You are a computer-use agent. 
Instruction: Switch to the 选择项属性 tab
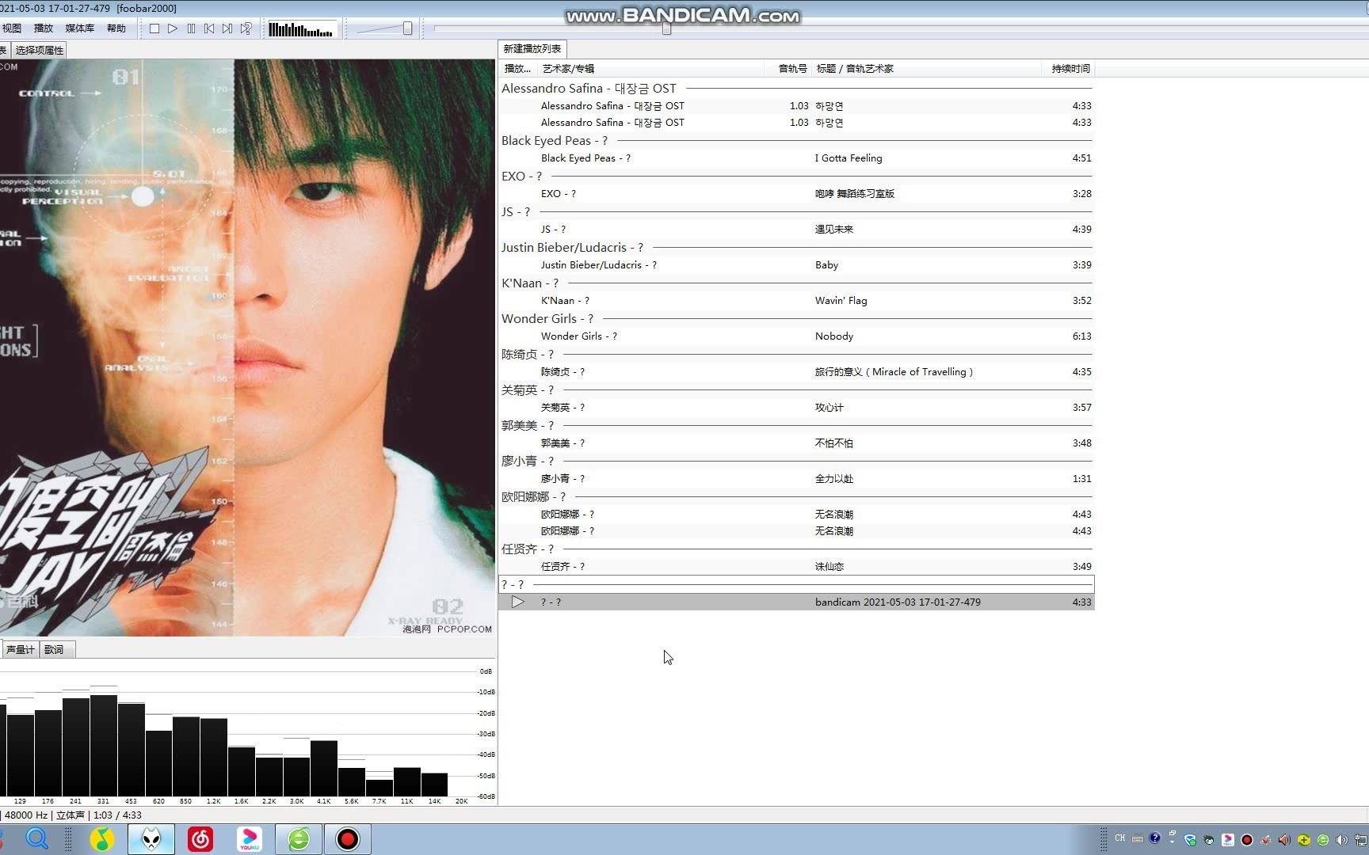point(39,50)
